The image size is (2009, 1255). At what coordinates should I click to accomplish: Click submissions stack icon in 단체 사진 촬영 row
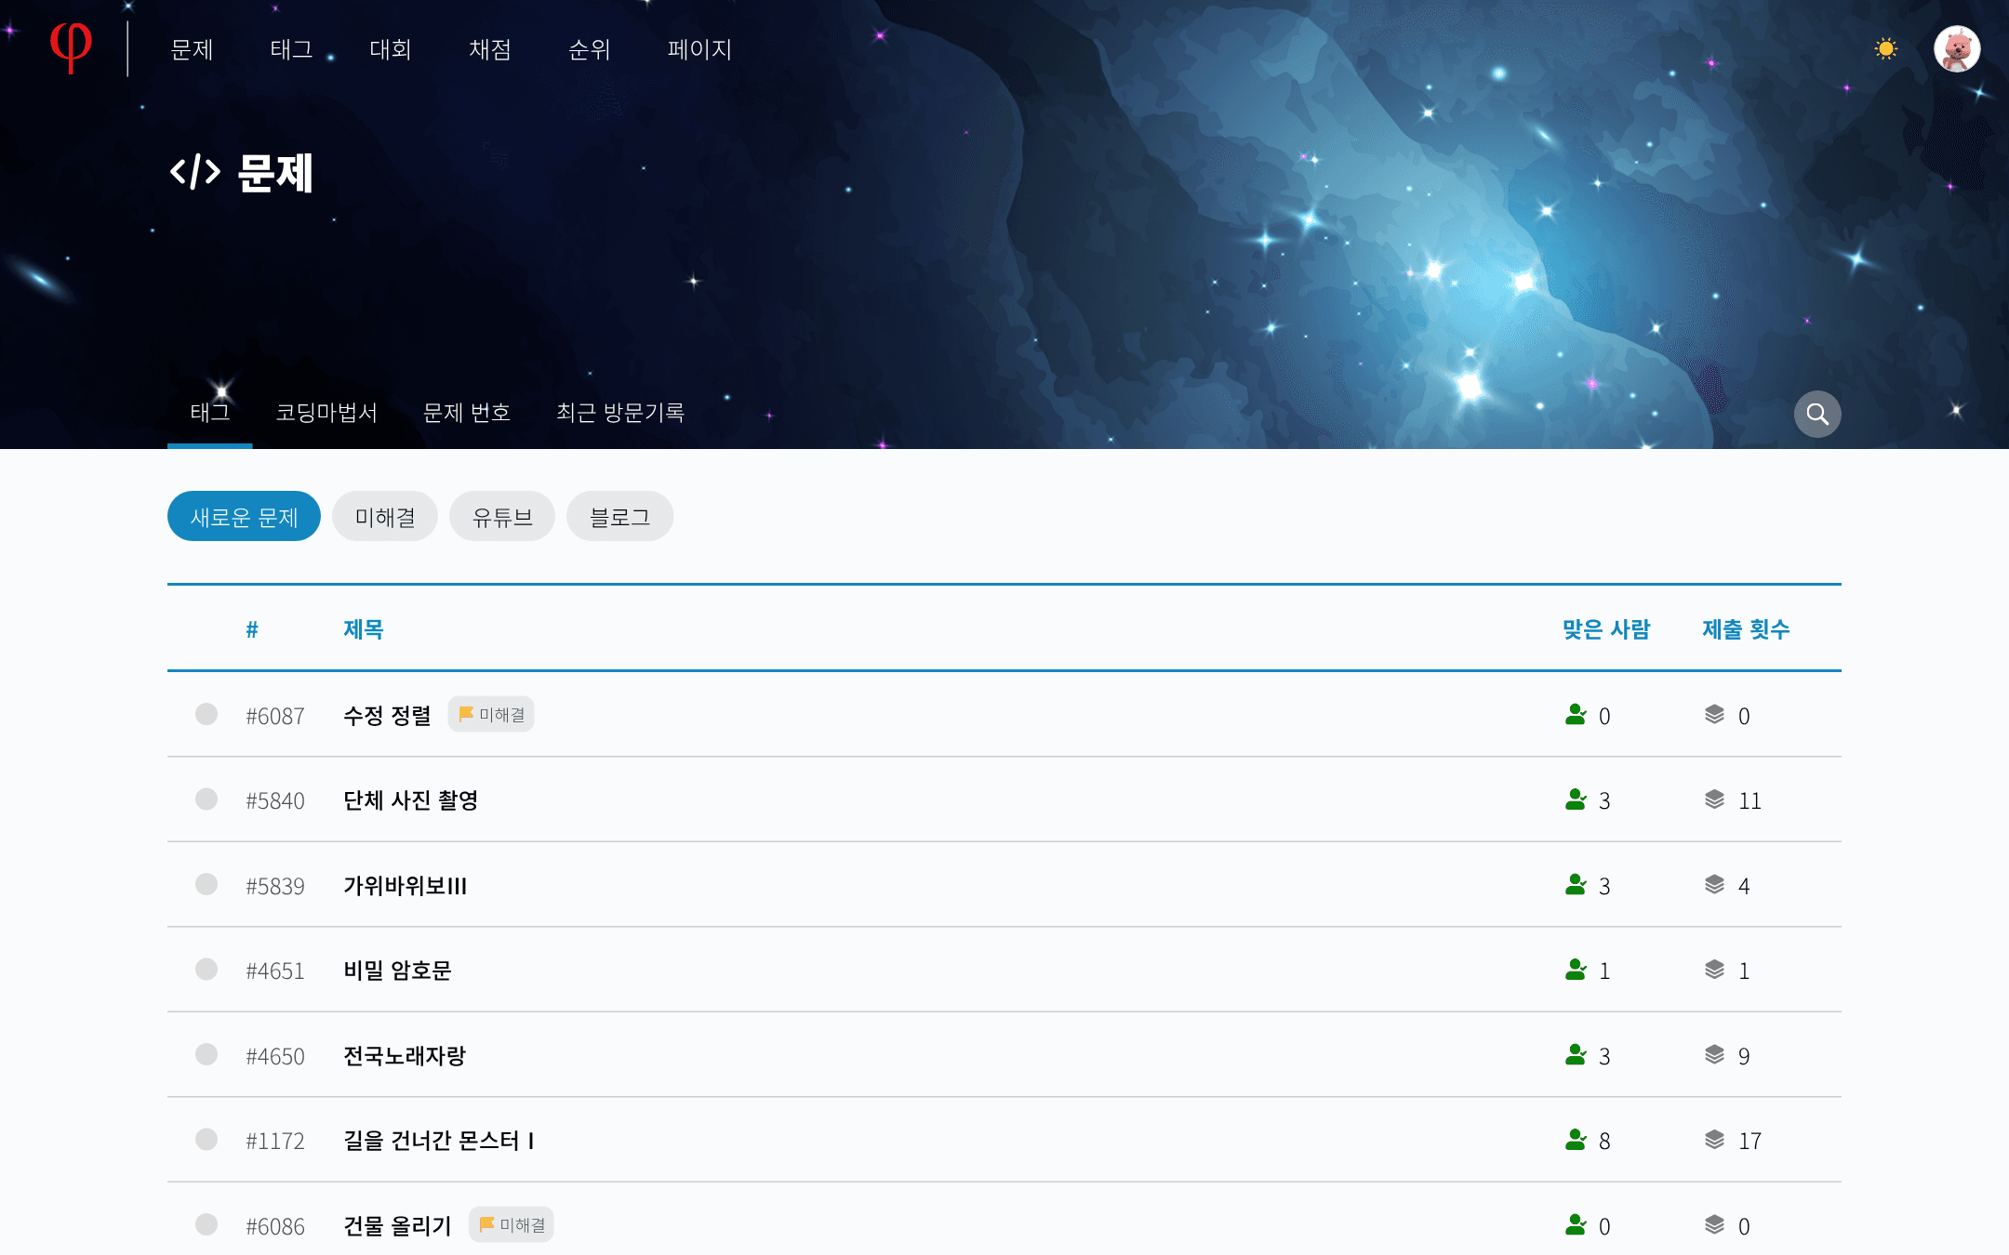click(x=1714, y=799)
